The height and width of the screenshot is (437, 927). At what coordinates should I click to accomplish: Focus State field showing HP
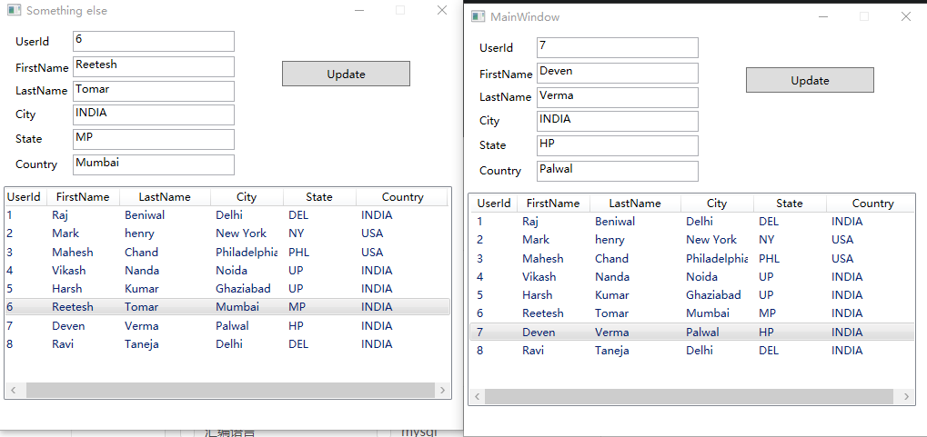tap(617, 146)
